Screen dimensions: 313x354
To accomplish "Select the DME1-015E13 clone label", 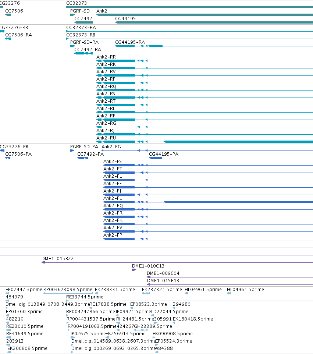I will pos(163,281).
